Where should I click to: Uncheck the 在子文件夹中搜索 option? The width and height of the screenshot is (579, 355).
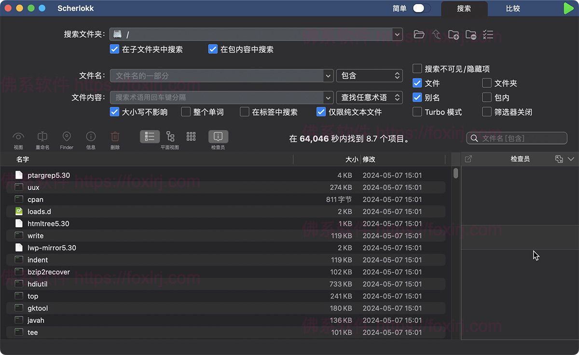pyautogui.click(x=114, y=49)
